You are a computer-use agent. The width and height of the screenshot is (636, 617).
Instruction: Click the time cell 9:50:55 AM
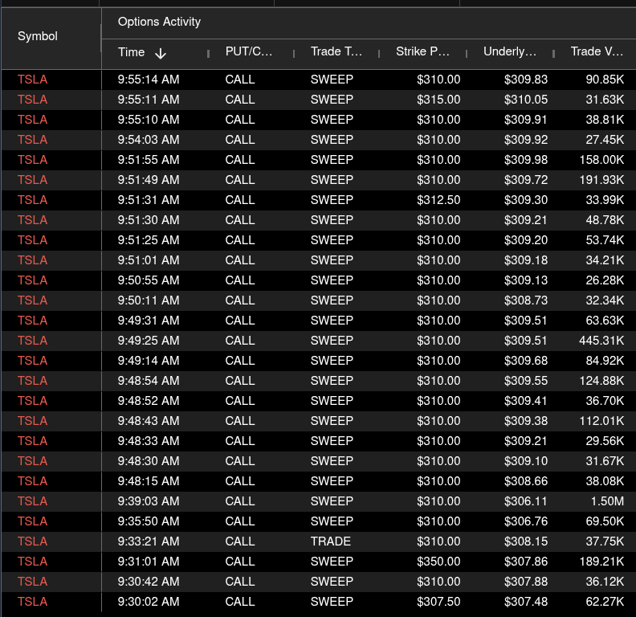coord(149,280)
